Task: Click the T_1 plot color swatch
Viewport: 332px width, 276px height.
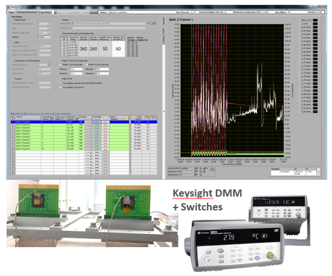Action: point(315,24)
